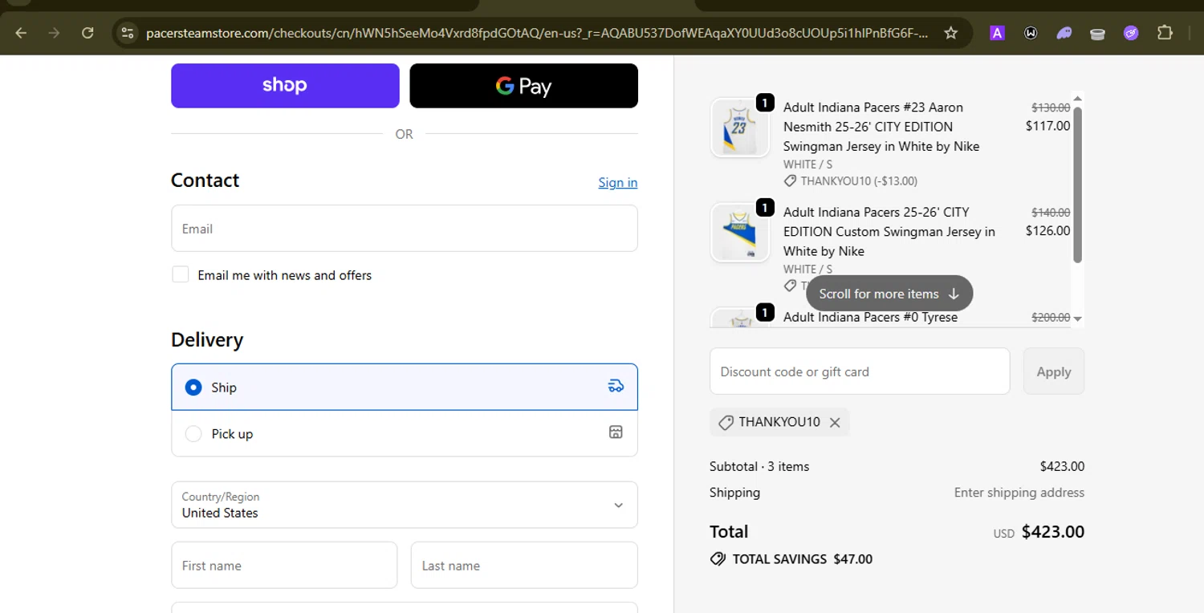Click the disabled Apply discount button
This screenshot has height=613, width=1204.
pyautogui.click(x=1054, y=371)
